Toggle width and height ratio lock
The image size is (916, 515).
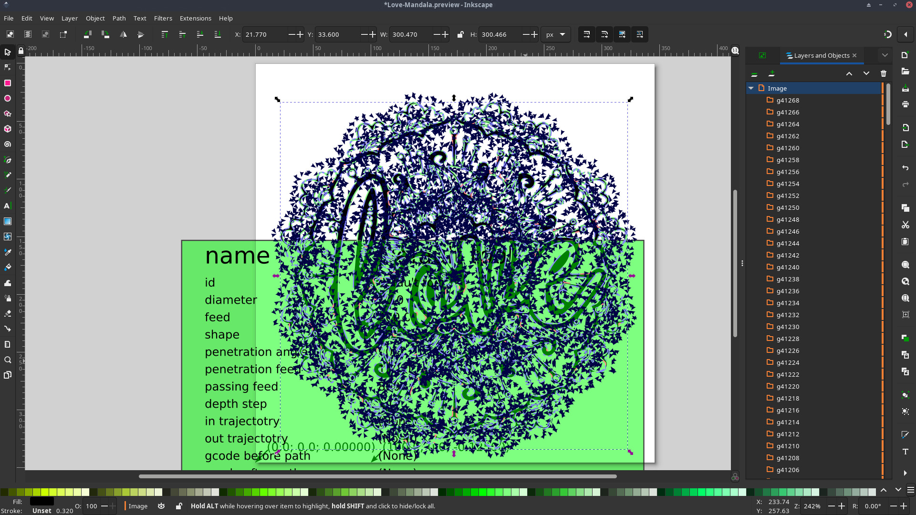460,34
